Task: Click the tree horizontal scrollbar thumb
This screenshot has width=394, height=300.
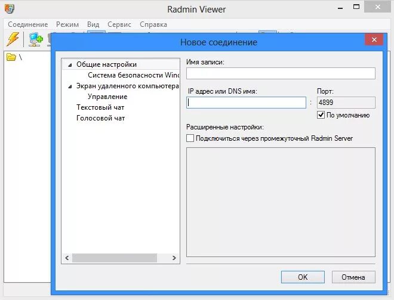Action: point(115,258)
